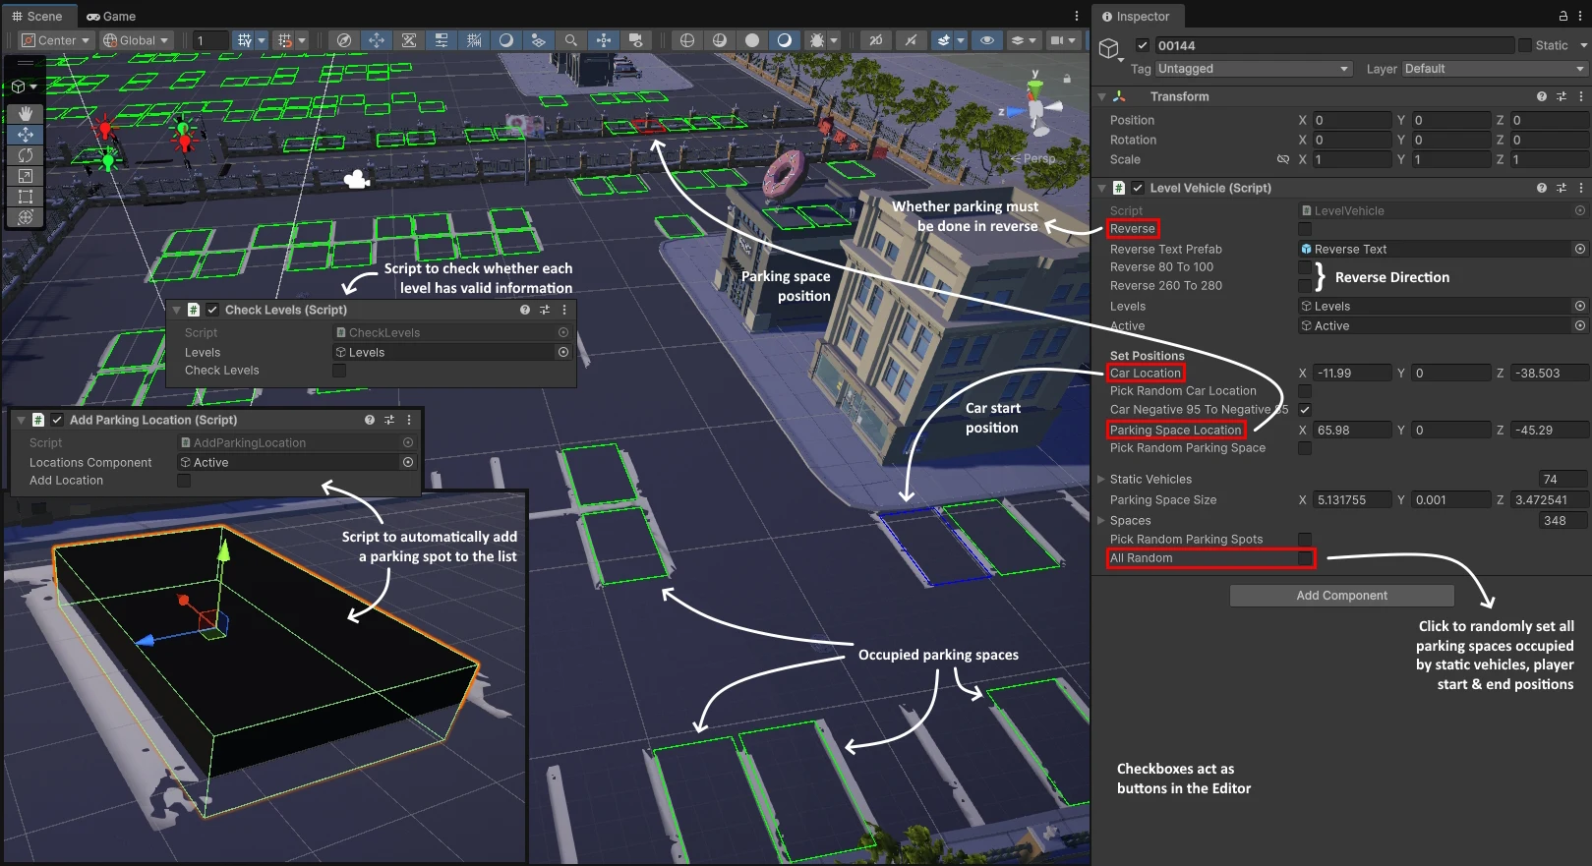Open the Tag dropdown showing Untagged
Image resolution: width=1592 pixels, height=866 pixels.
point(1254,69)
